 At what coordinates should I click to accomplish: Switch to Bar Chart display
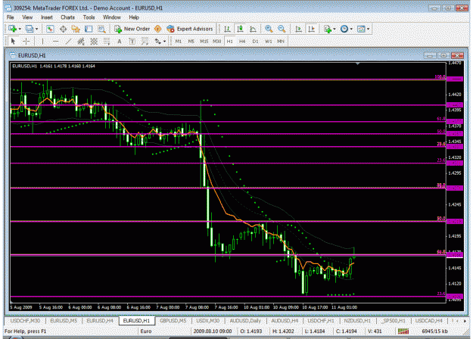pyautogui.click(x=227, y=29)
